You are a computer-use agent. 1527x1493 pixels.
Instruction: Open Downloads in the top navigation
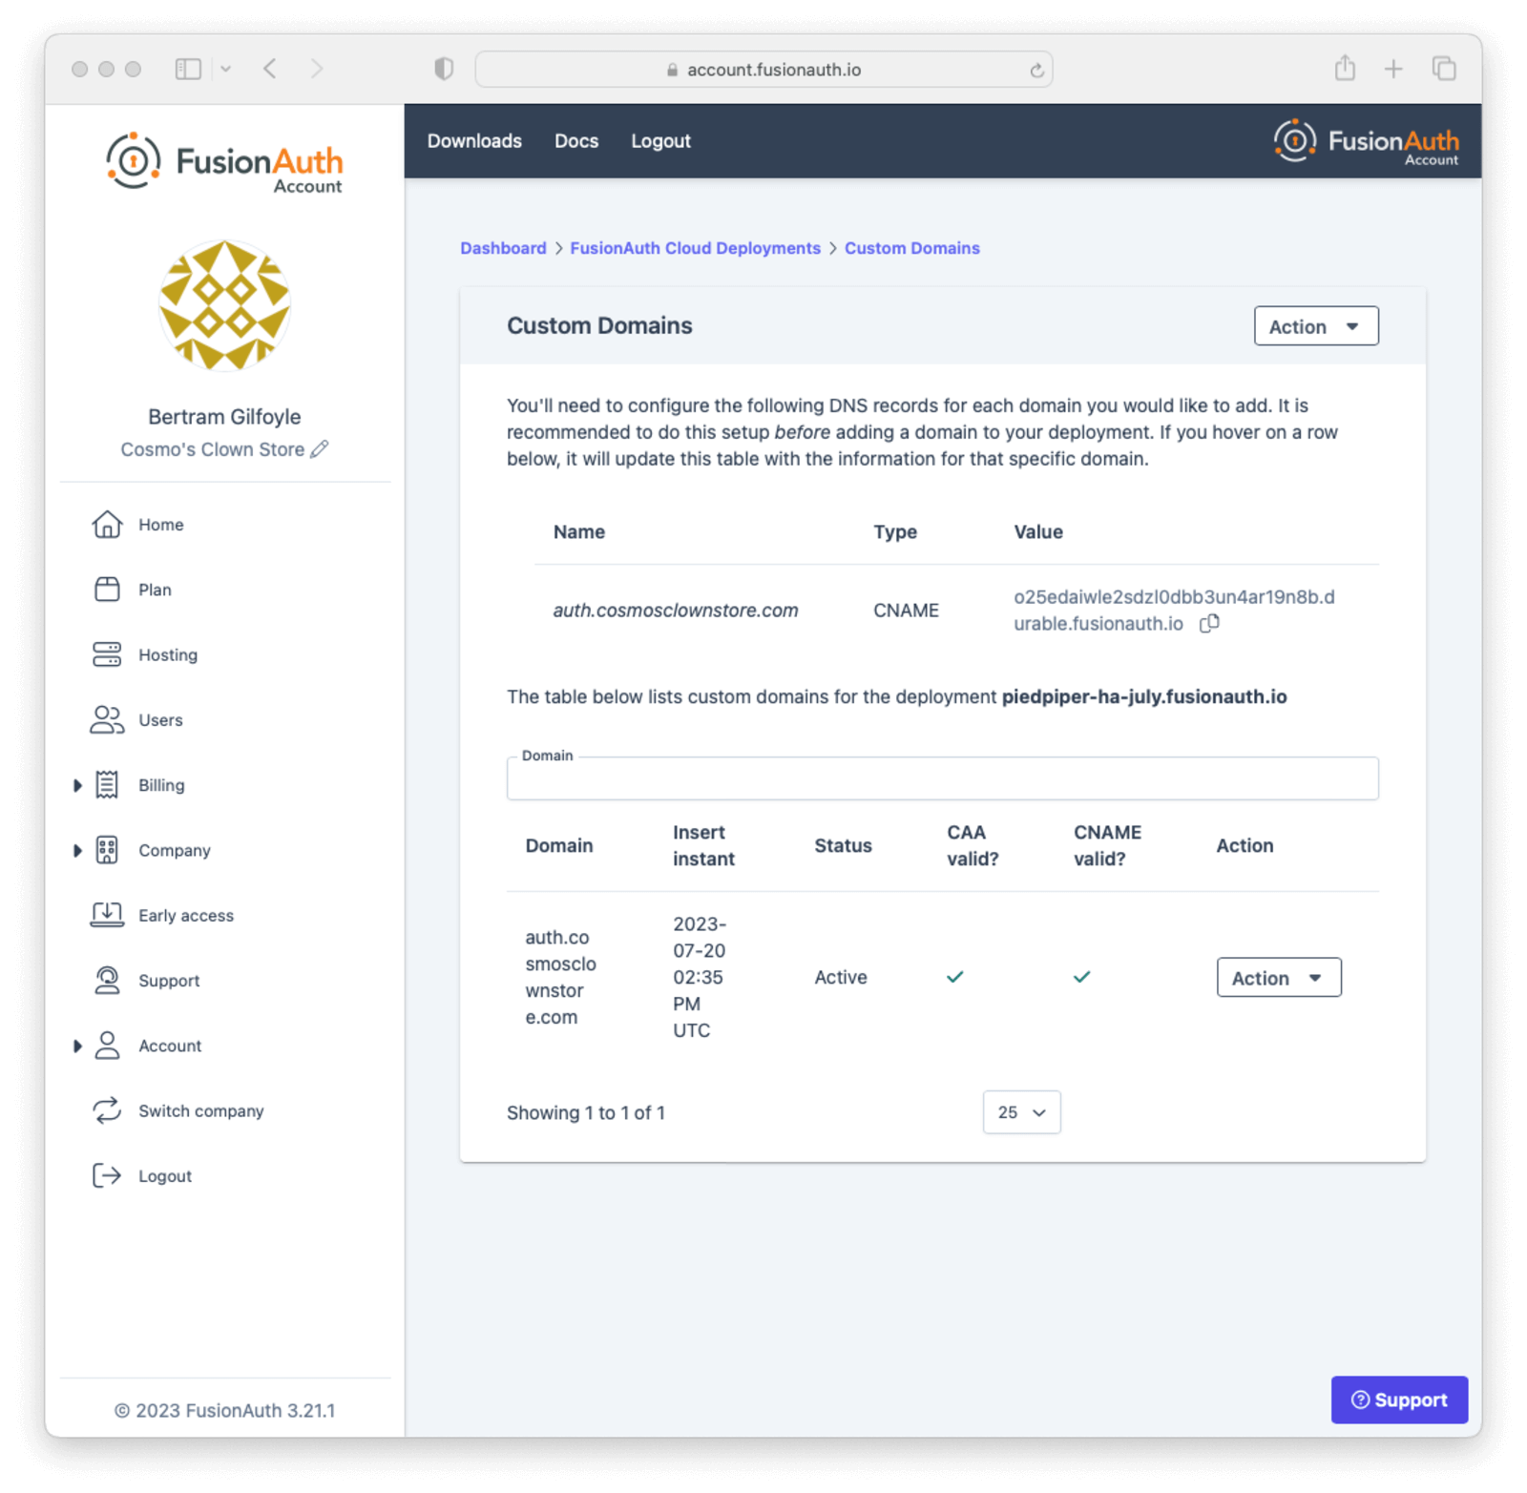click(474, 141)
